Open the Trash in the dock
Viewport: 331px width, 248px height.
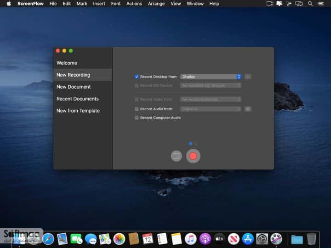pos(311,239)
